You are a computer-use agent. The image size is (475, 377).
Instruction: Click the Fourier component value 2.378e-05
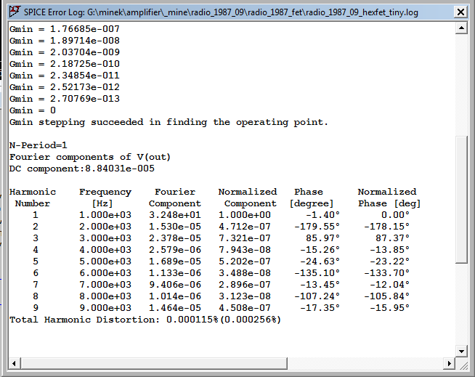pyautogui.click(x=175, y=238)
